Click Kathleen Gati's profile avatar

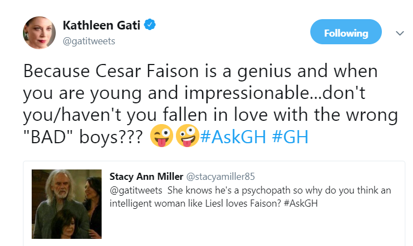[x=36, y=33]
